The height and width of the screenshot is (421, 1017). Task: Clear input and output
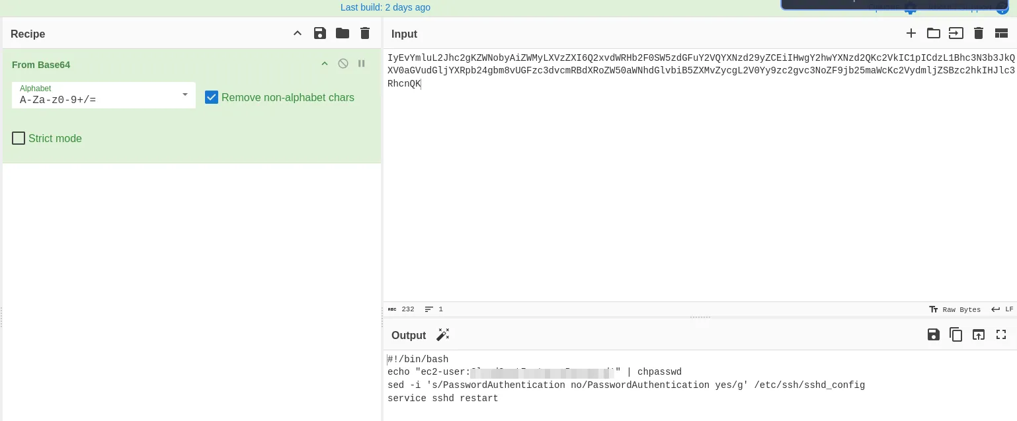point(979,34)
